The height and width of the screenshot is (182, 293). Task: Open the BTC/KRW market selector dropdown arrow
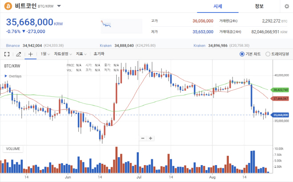click(59, 6)
